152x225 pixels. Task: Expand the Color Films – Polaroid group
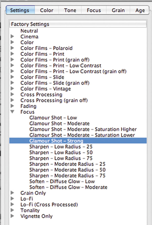click(12, 48)
